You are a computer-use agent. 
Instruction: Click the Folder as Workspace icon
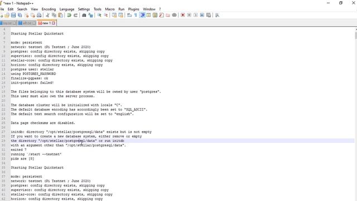[168, 15]
